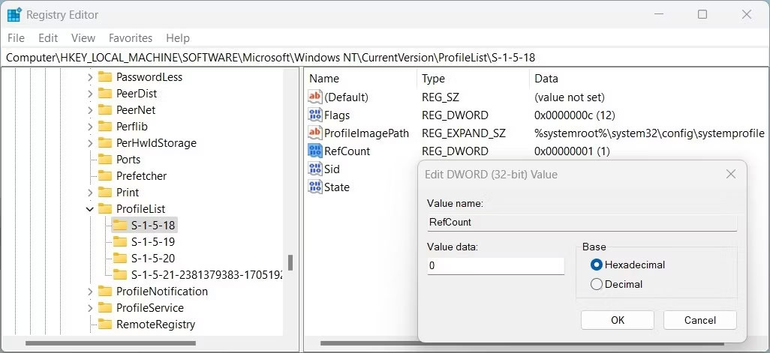Select the (Default) string value icon
Image resolution: width=770 pixels, height=353 pixels.
314,97
